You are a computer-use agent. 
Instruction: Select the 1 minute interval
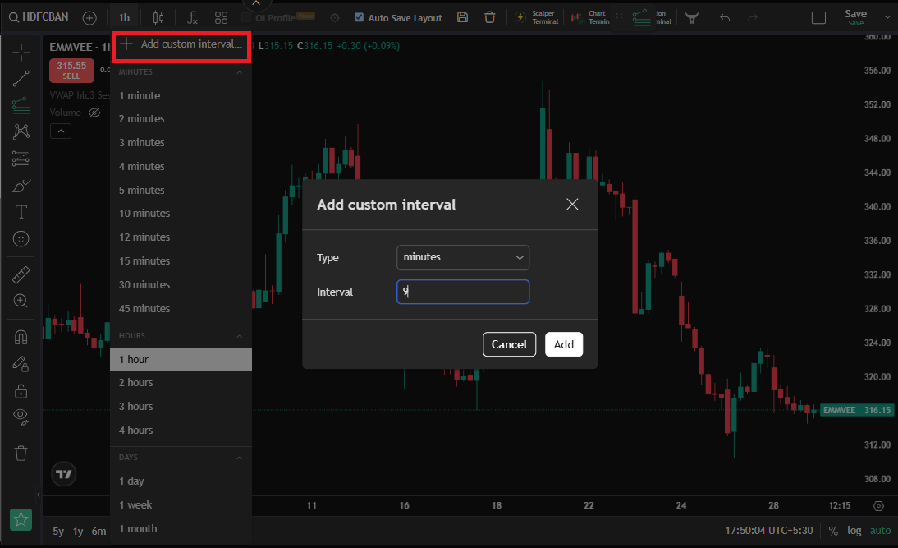(x=181, y=96)
